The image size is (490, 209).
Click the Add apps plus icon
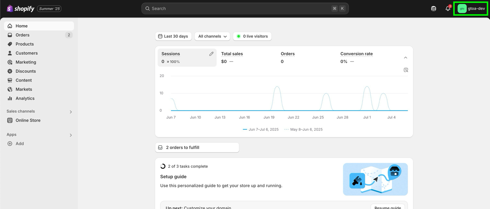pyautogui.click(x=10, y=144)
